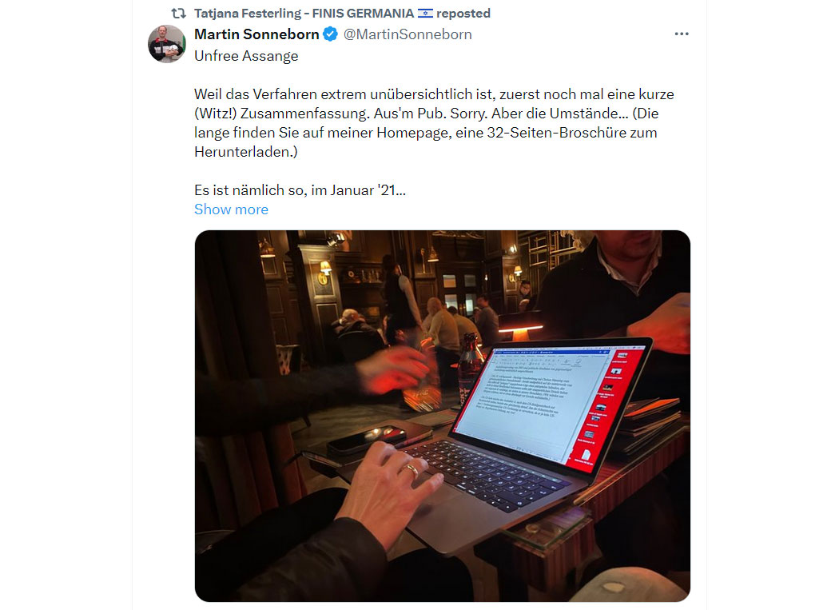The height and width of the screenshot is (610, 839).
Task: Open Martin Sonneborn's profile picture
Action: point(167,44)
